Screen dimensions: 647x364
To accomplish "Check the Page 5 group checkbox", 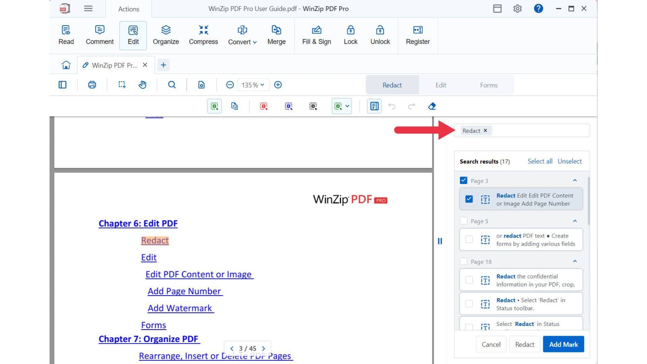I will coord(464,221).
